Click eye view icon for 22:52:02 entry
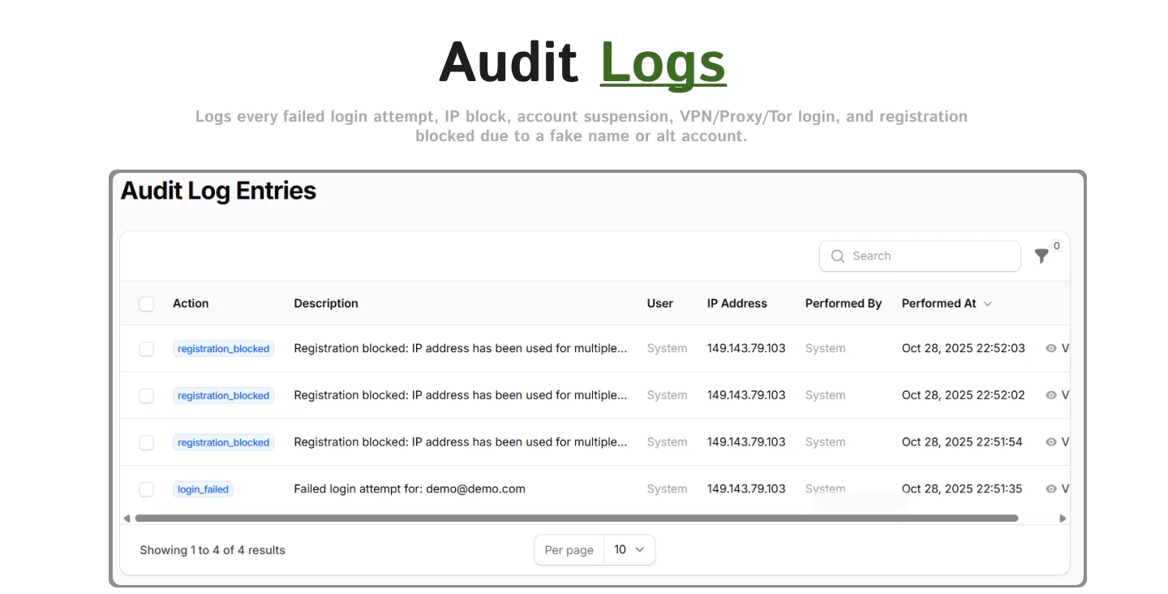1168x594 pixels. [1051, 395]
